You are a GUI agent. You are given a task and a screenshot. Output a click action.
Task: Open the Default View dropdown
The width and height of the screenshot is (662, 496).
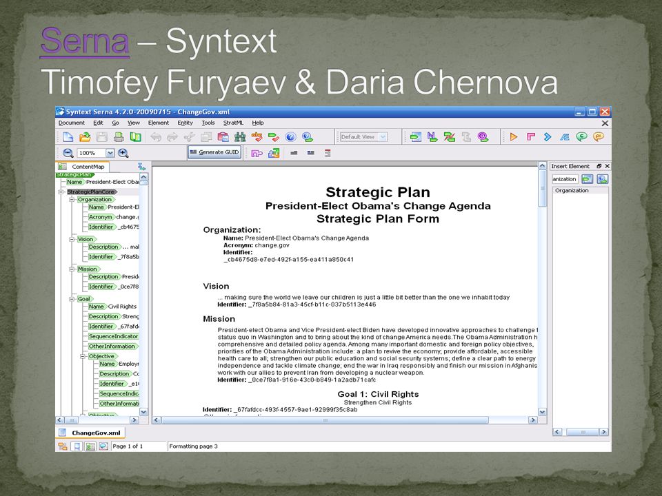383,137
